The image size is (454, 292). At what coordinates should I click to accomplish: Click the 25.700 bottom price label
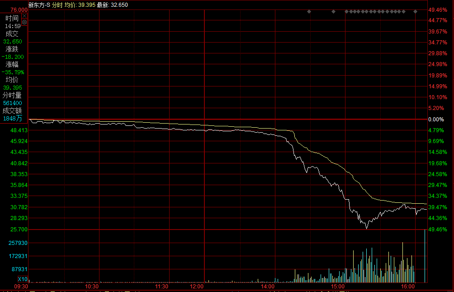(19, 230)
